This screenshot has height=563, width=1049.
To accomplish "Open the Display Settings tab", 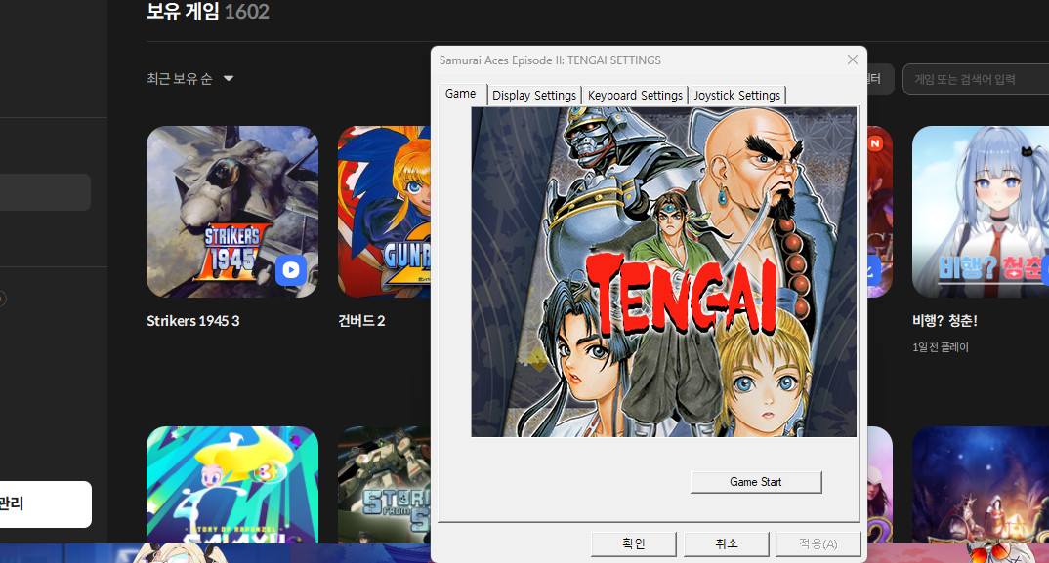I will [x=534, y=96].
